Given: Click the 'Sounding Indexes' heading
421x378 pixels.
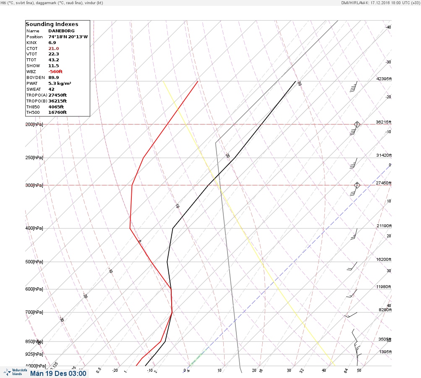Looking at the screenshot, I should (52, 24).
